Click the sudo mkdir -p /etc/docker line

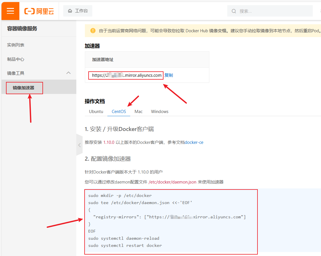pos(120,195)
